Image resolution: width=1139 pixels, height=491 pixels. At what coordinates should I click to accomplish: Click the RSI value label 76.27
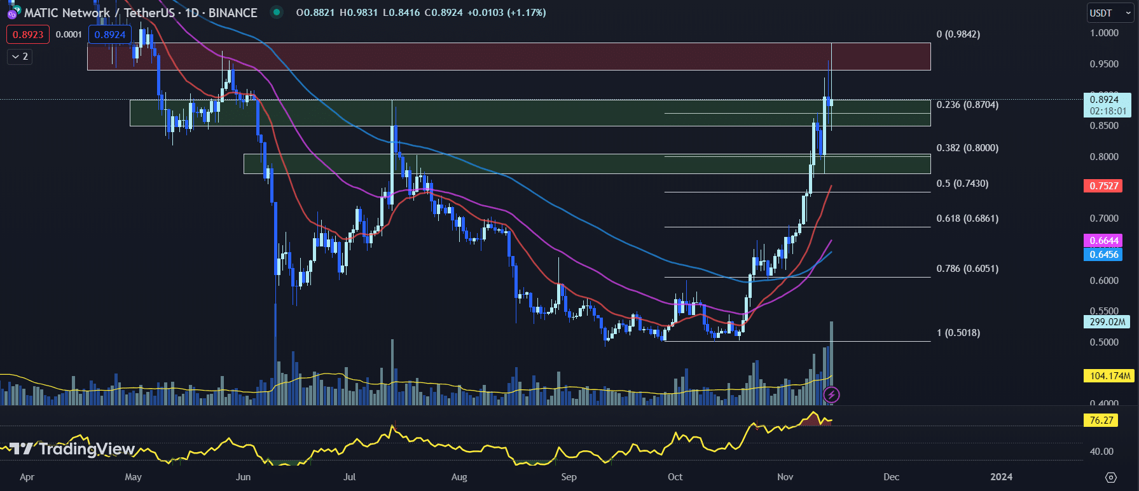[1101, 420]
